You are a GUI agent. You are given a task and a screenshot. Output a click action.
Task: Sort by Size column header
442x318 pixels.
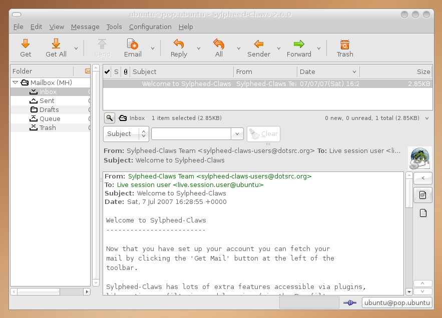coord(396,72)
